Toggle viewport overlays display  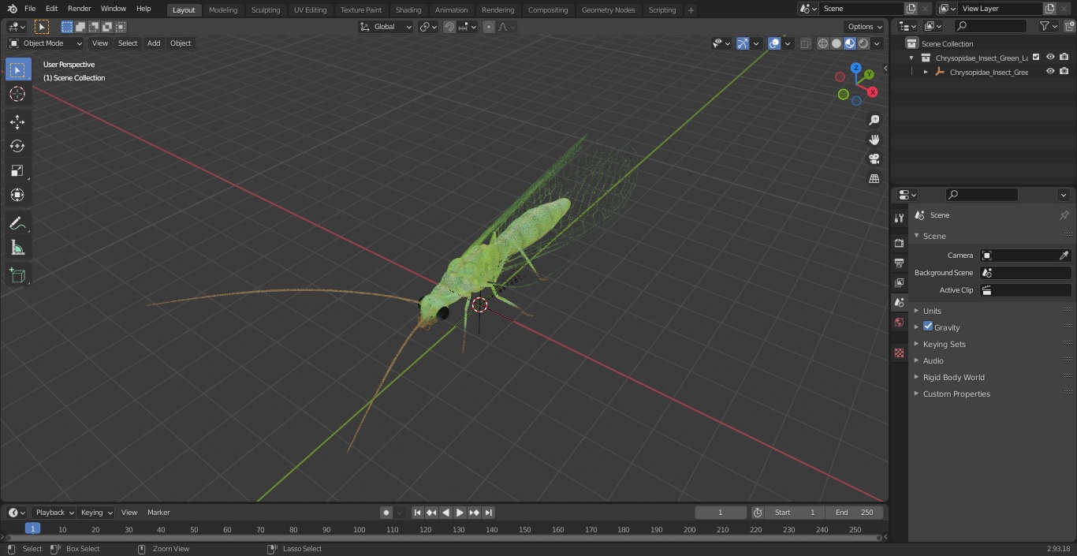[774, 43]
